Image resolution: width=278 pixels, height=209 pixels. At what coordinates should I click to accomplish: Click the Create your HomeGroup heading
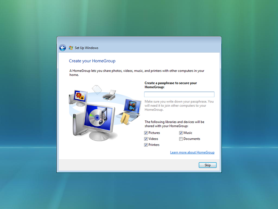(x=92, y=61)
